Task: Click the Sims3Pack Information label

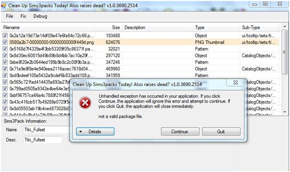Action: point(25,121)
